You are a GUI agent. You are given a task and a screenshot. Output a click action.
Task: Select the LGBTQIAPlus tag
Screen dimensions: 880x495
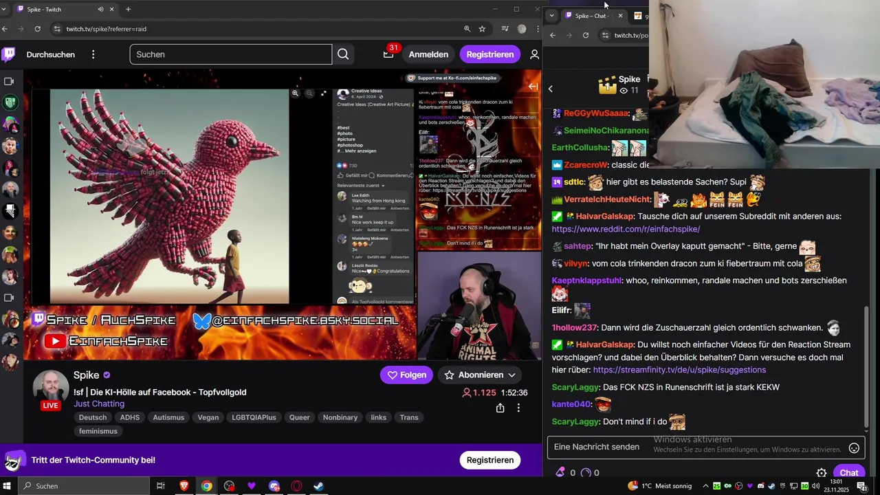point(254,417)
